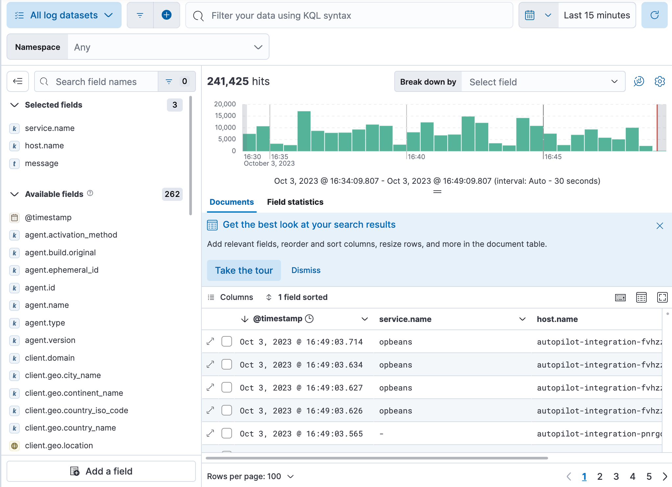This screenshot has width=672, height=487.
Task: Check the row timestamped 16:49:03.634
Action: click(x=226, y=364)
